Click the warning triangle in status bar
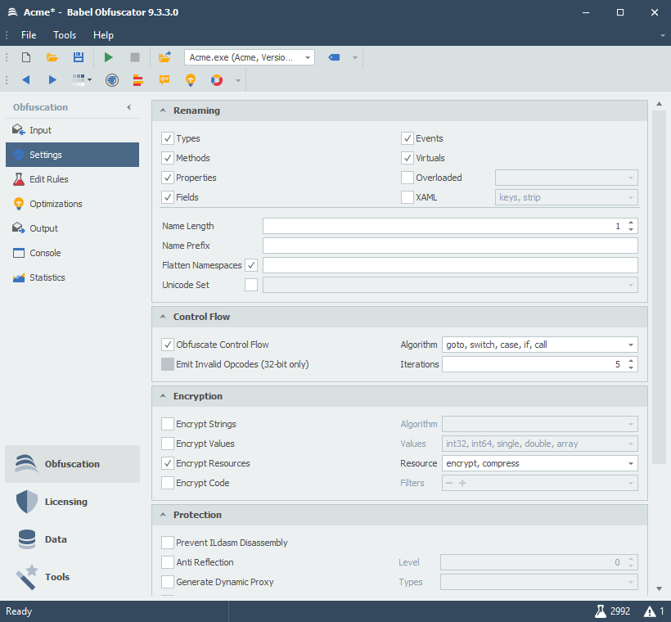The image size is (671, 622). (x=649, y=611)
